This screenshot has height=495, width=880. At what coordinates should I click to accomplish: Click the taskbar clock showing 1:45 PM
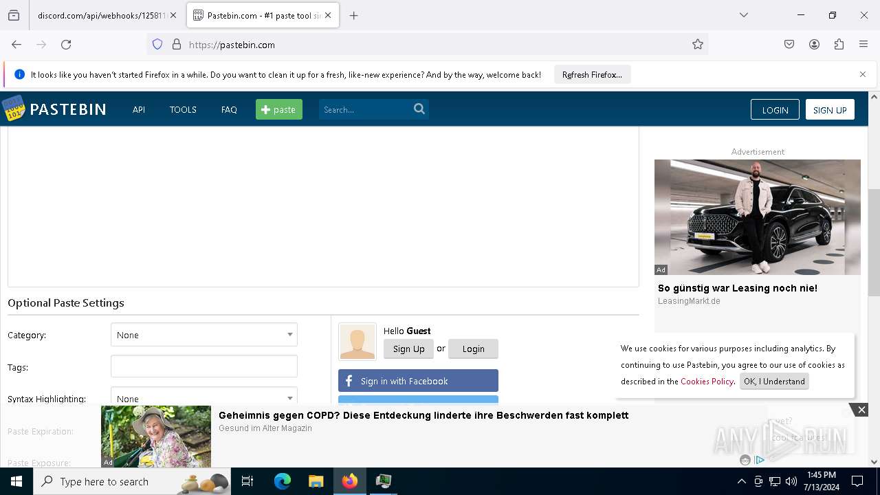click(x=821, y=481)
